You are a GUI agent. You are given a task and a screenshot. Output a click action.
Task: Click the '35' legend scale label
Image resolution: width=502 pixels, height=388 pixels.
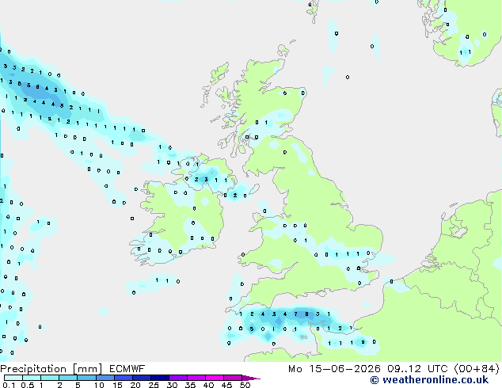[190, 385]
